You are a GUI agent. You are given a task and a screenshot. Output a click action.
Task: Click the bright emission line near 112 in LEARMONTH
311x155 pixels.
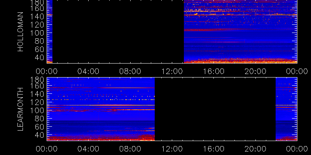pyautogui.click(x=101, y=105)
